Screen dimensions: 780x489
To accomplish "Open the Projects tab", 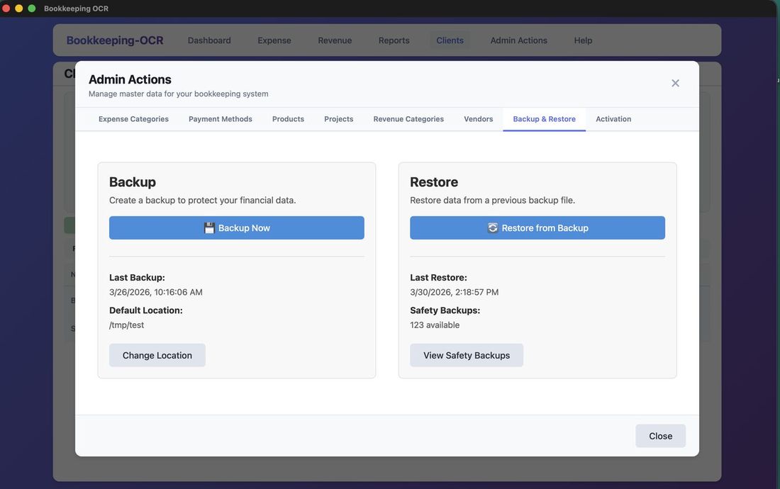I will tap(338, 119).
